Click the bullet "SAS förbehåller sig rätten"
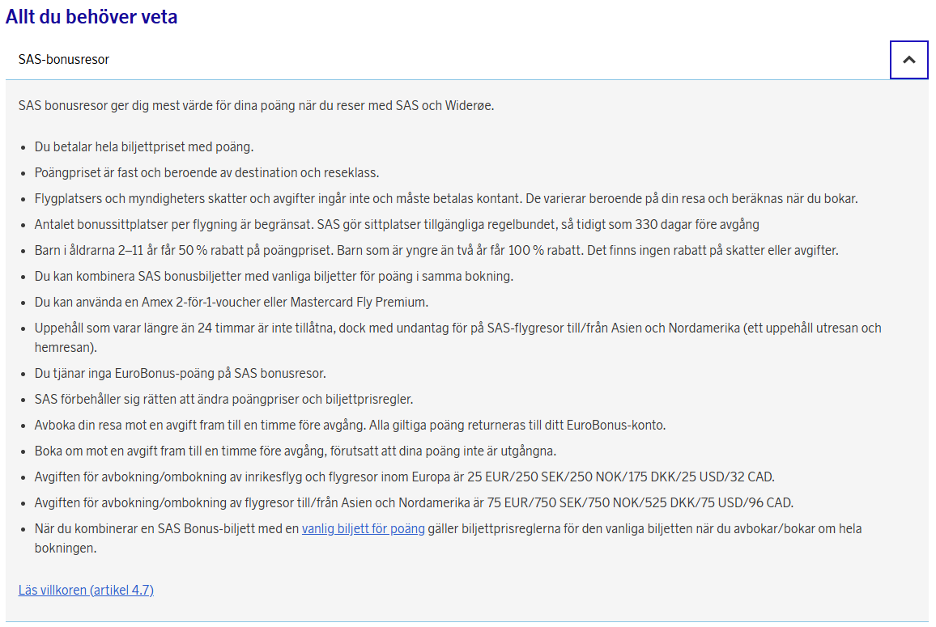936x627 pixels. (224, 400)
